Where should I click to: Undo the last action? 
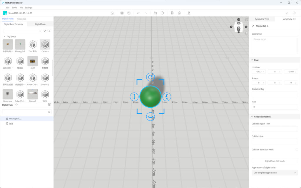(x=139, y=13)
